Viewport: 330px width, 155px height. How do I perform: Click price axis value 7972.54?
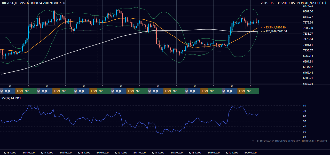pos(308,22)
